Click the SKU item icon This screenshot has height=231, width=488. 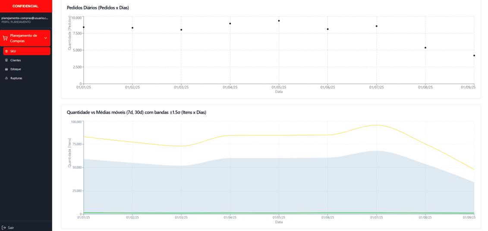[6, 51]
